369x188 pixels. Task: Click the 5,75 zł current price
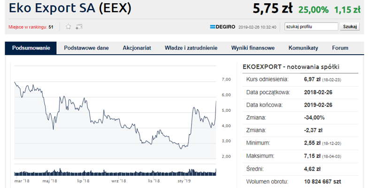[x=273, y=9]
